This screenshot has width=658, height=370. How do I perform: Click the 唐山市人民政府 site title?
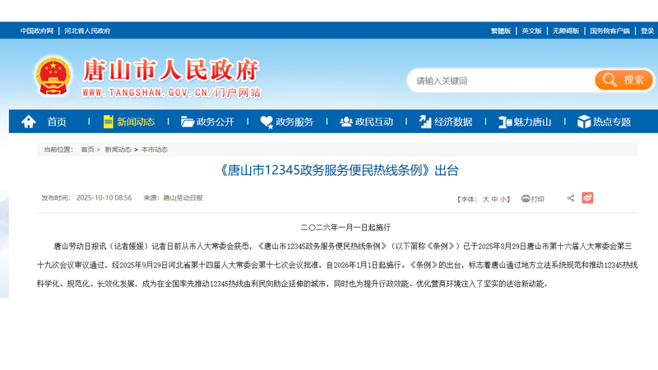(171, 70)
